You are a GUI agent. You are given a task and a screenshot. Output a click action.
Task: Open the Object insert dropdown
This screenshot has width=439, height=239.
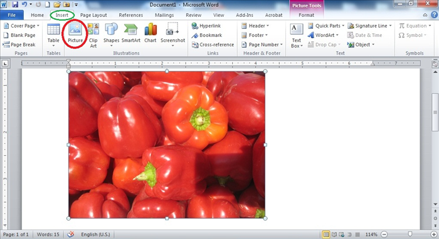[x=361, y=44]
